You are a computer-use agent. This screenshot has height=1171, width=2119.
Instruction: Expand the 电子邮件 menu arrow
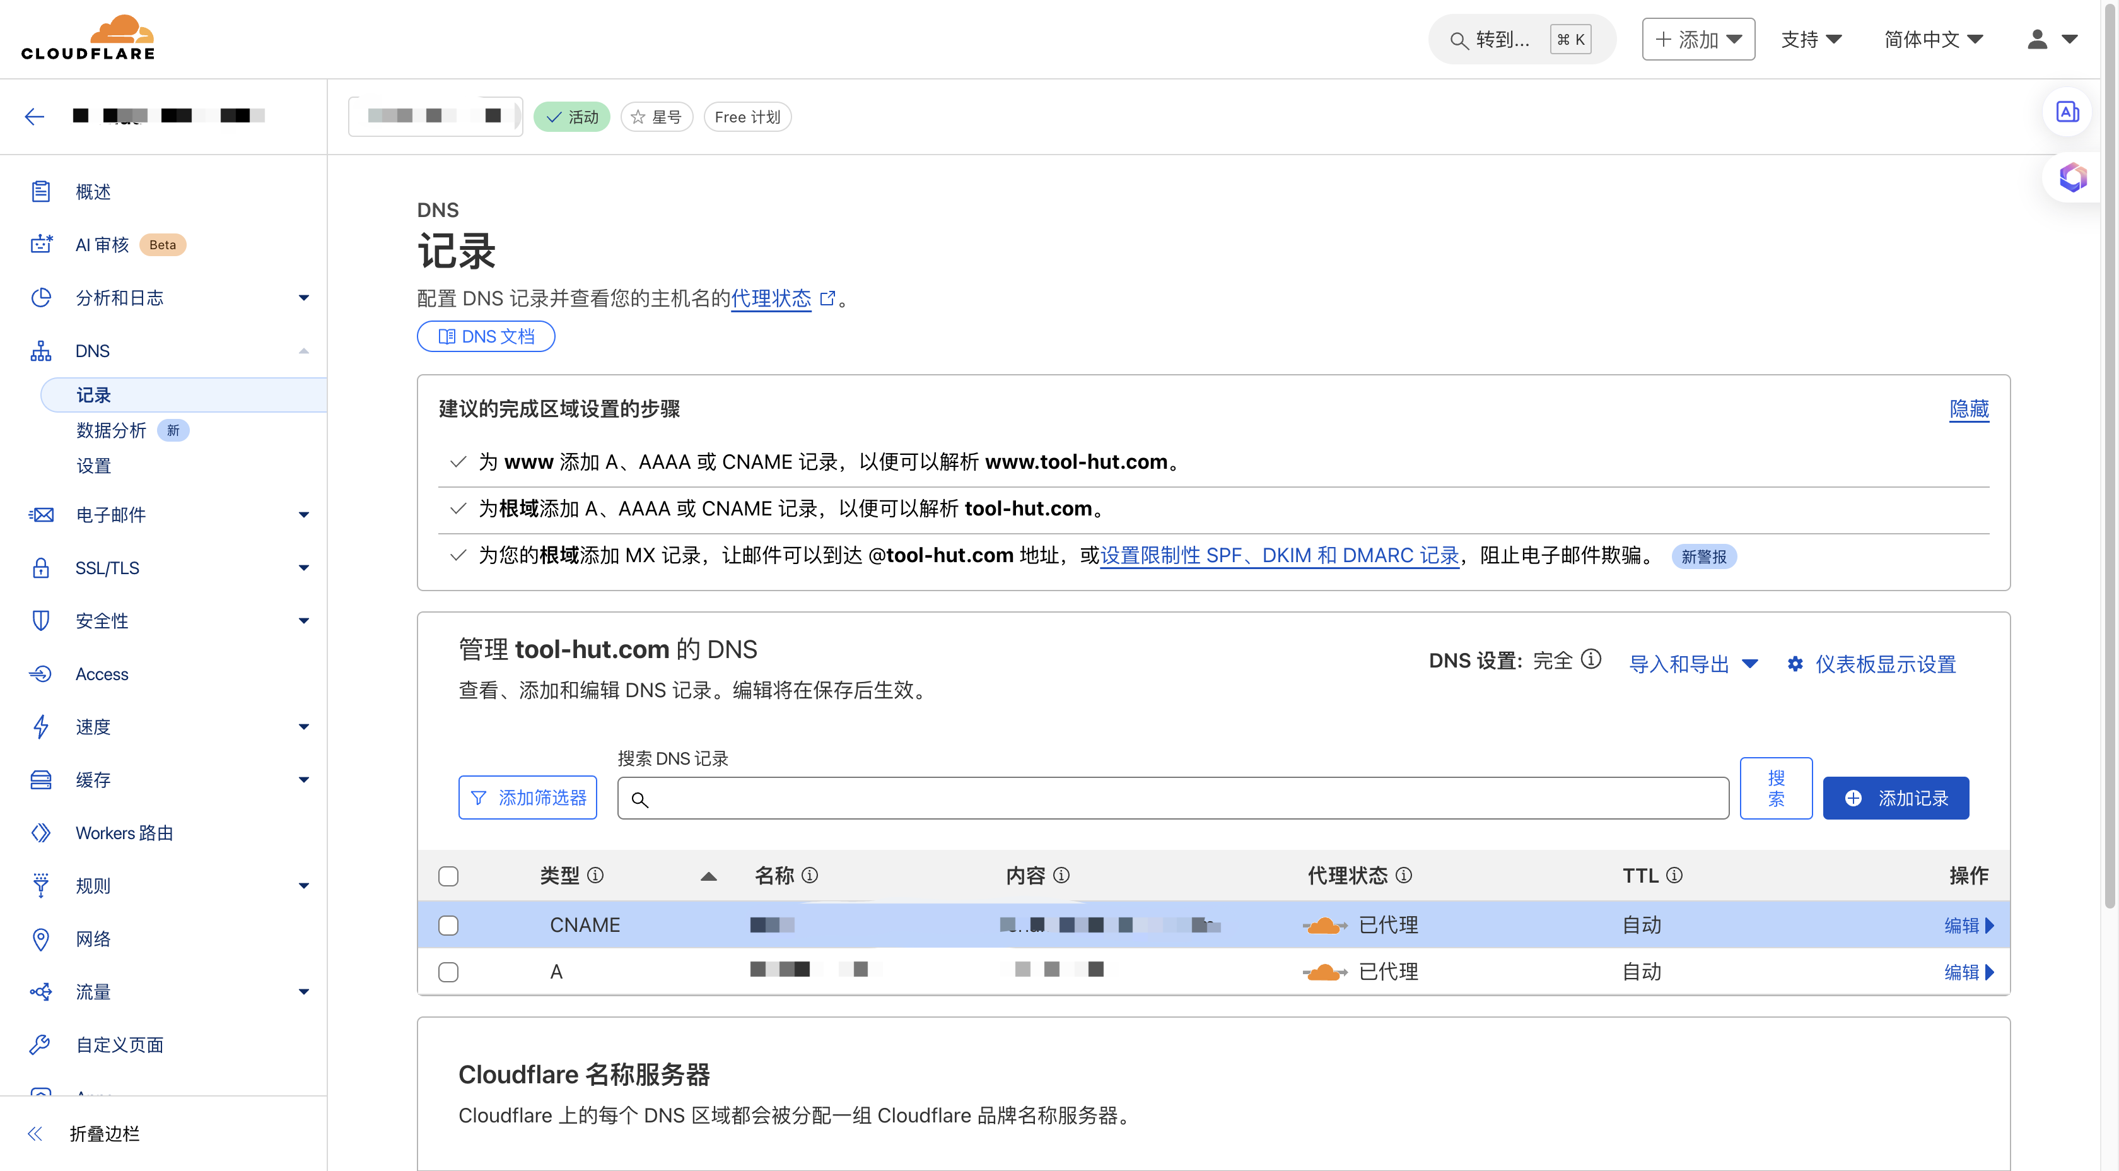pyautogui.click(x=303, y=515)
